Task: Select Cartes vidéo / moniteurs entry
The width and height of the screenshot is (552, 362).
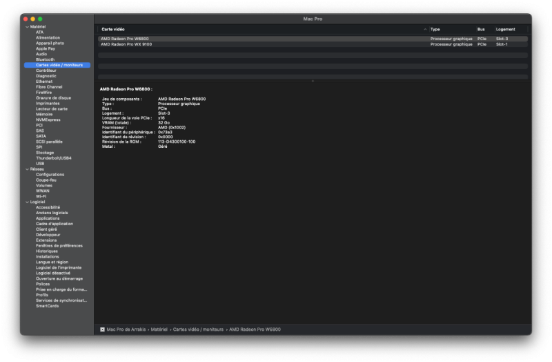Action: pyautogui.click(x=57, y=65)
